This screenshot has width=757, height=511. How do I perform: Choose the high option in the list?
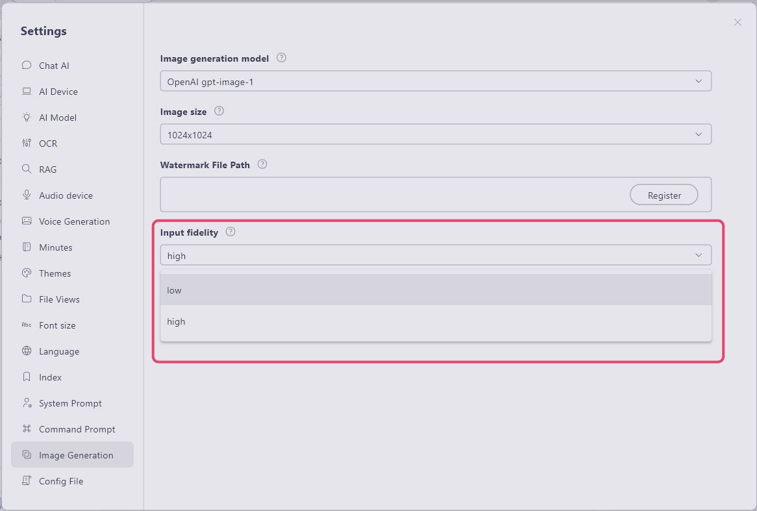(x=435, y=322)
